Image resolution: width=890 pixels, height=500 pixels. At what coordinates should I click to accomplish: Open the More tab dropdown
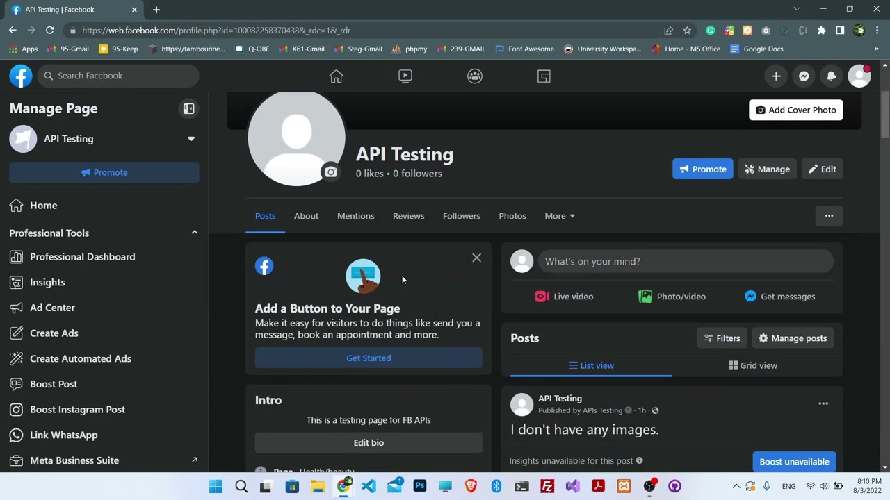click(x=560, y=216)
